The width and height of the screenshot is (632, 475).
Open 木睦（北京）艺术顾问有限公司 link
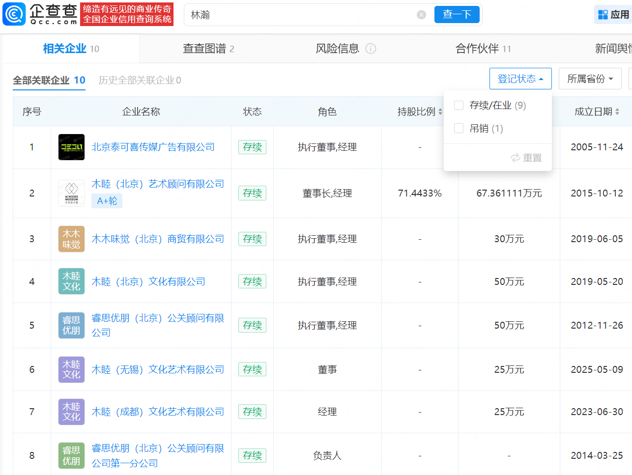tap(158, 184)
